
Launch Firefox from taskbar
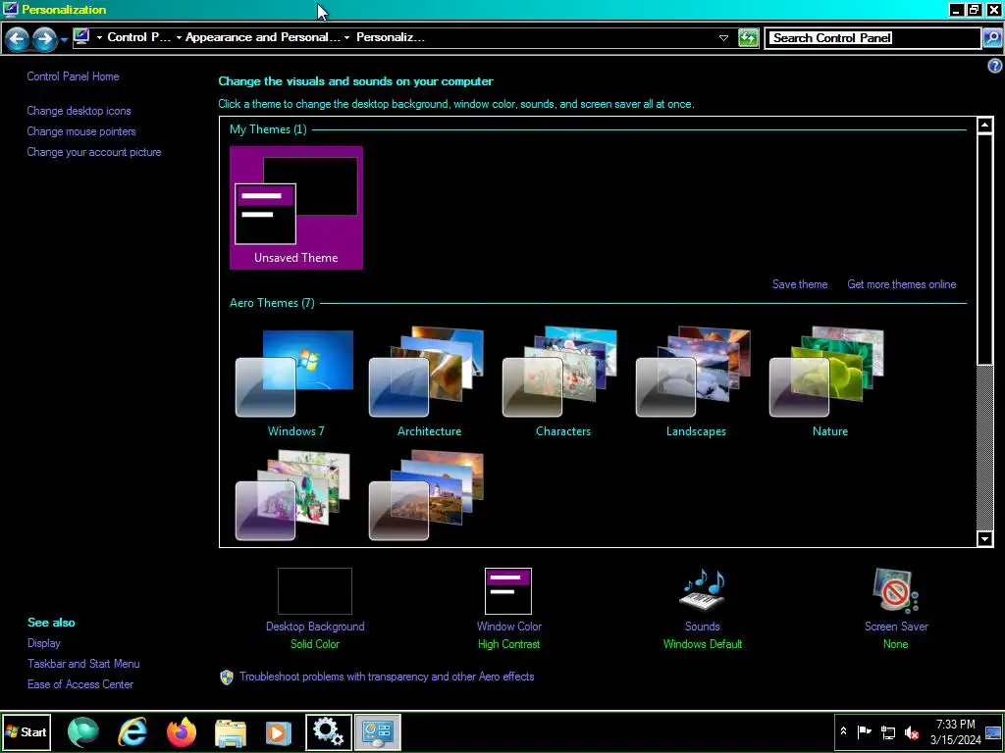182,732
